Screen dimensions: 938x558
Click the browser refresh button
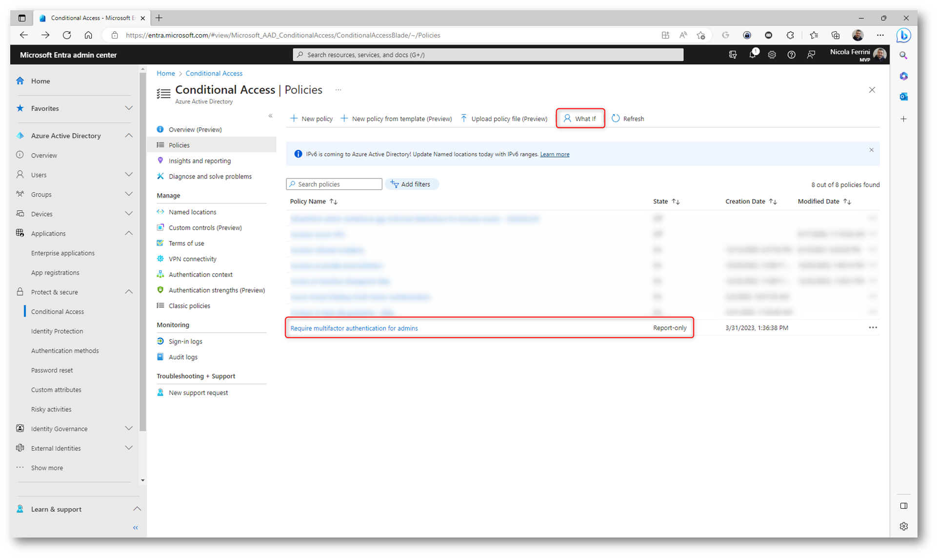pos(67,35)
